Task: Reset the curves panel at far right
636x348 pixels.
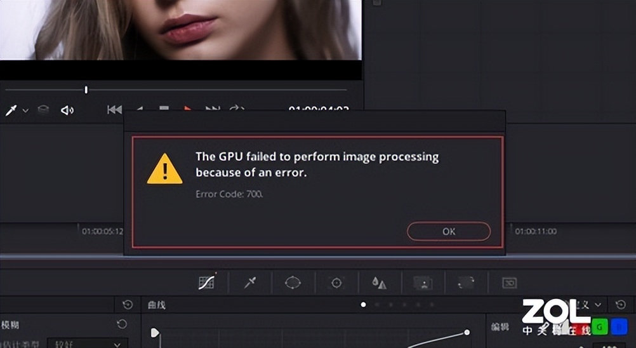Action: point(621,305)
